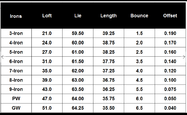Select the PW offset value 0.050

[x=170, y=99]
